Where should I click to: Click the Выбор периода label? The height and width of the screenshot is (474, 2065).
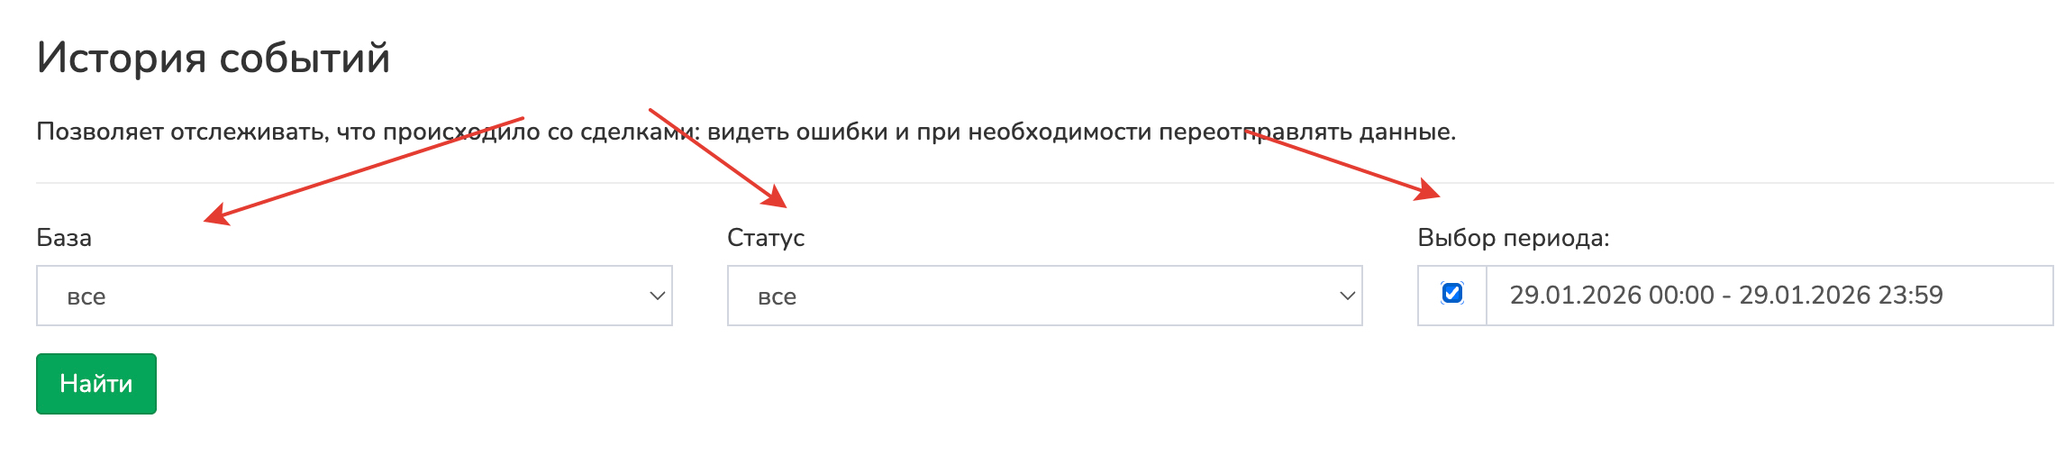pyautogui.click(x=1513, y=238)
